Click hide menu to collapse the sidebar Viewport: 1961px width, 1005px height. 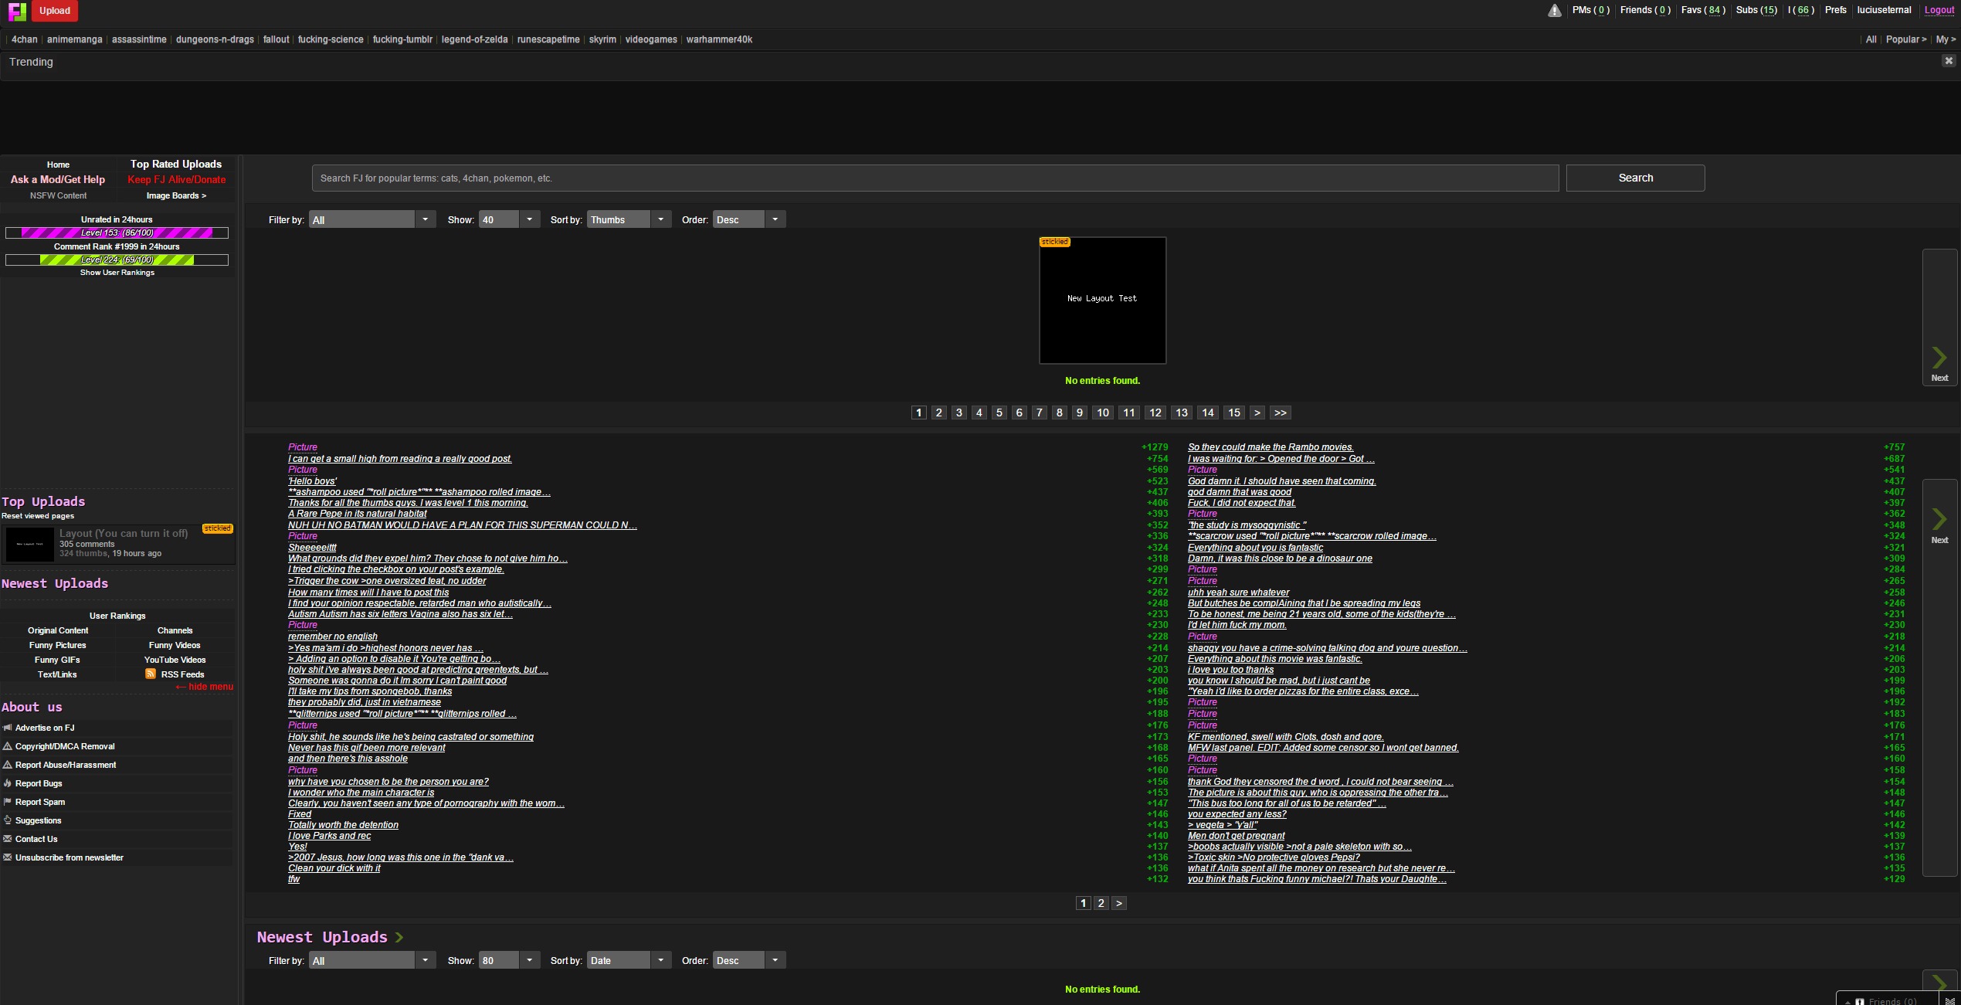(x=205, y=687)
